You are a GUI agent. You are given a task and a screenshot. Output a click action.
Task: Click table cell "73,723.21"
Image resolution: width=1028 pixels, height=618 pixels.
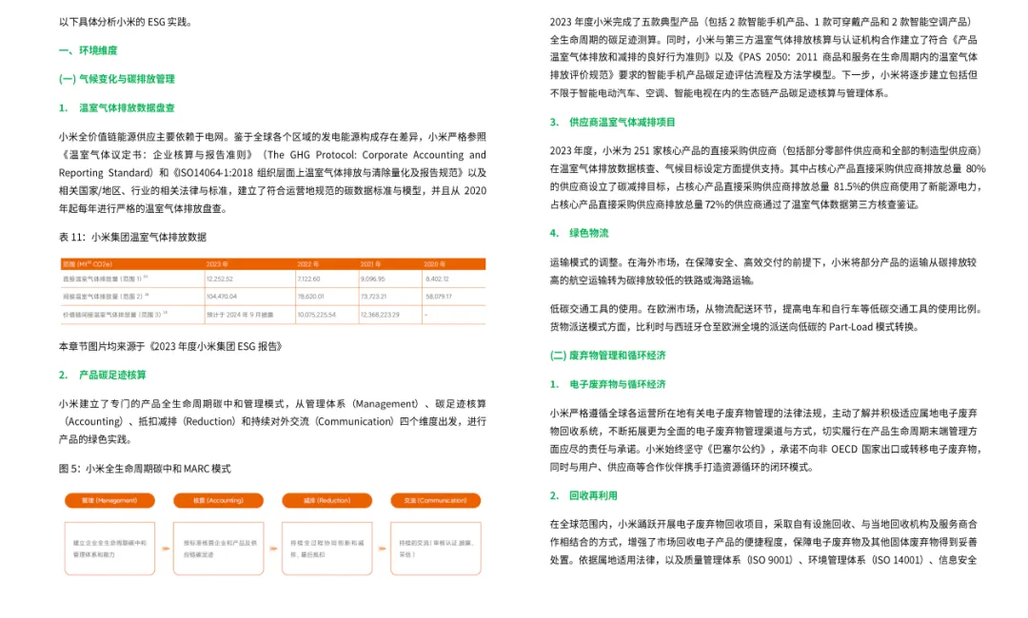click(374, 297)
